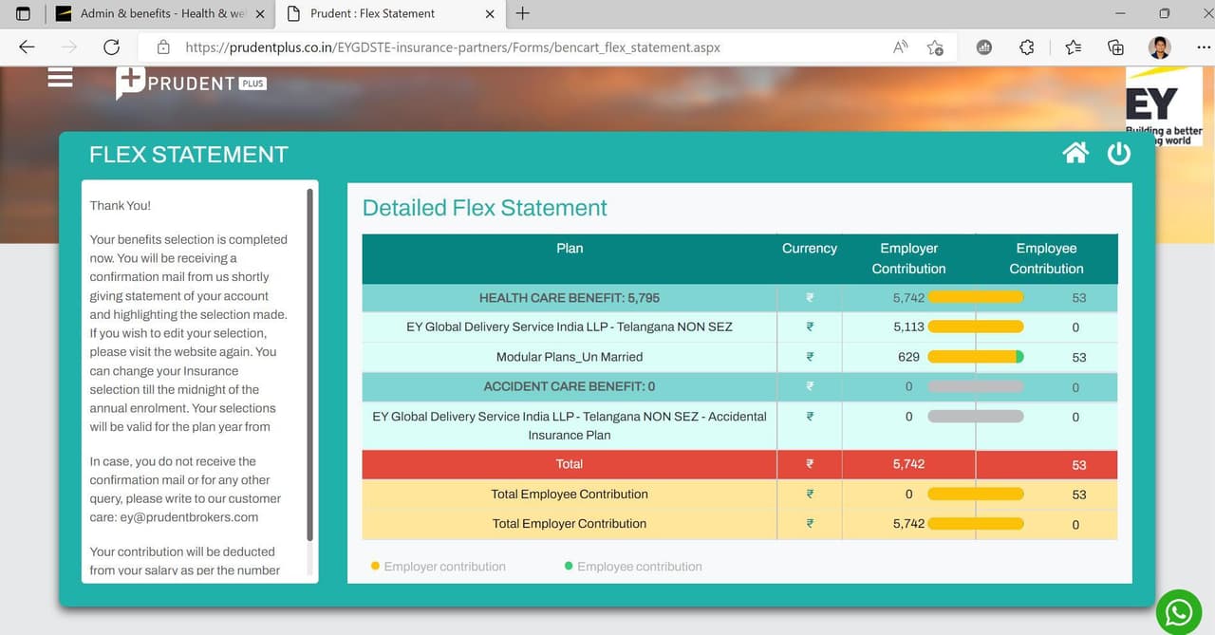This screenshot has height=635, width=1215.
Task: Click Detailed Flex Statement heading
Action: 485,208
